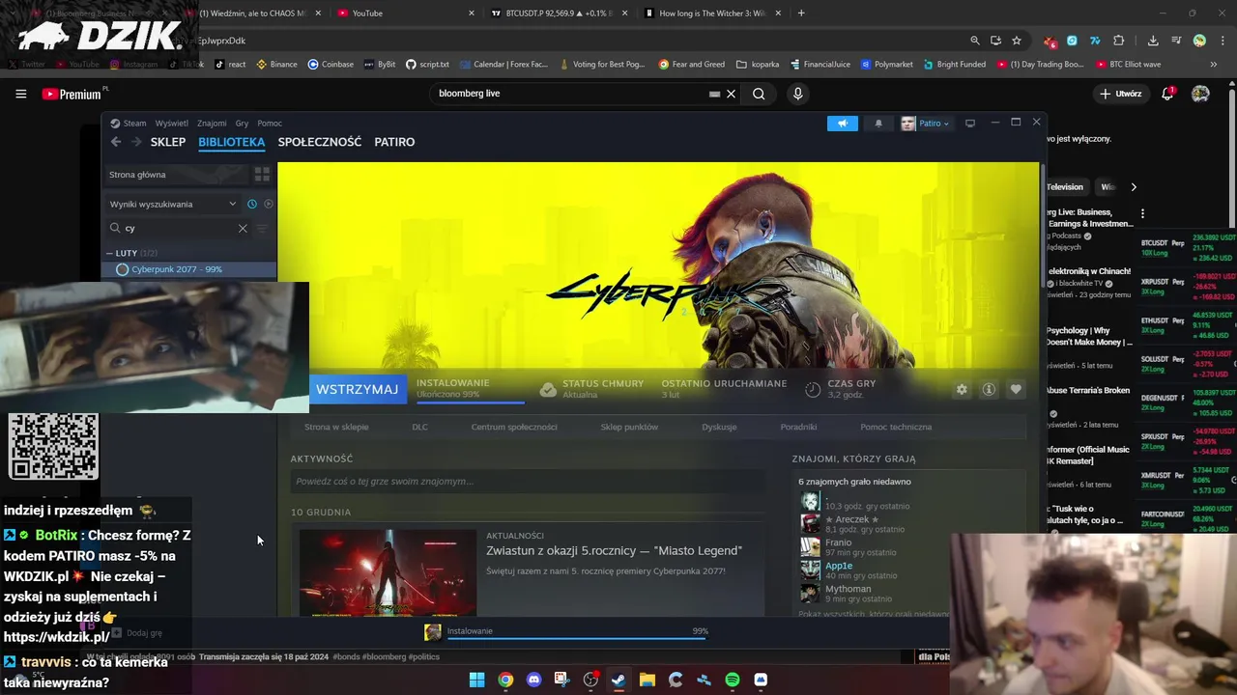Open the SKLEP tab in Steam
Image resolution: width=1237 pixels, height=695 pixels.
168,142
